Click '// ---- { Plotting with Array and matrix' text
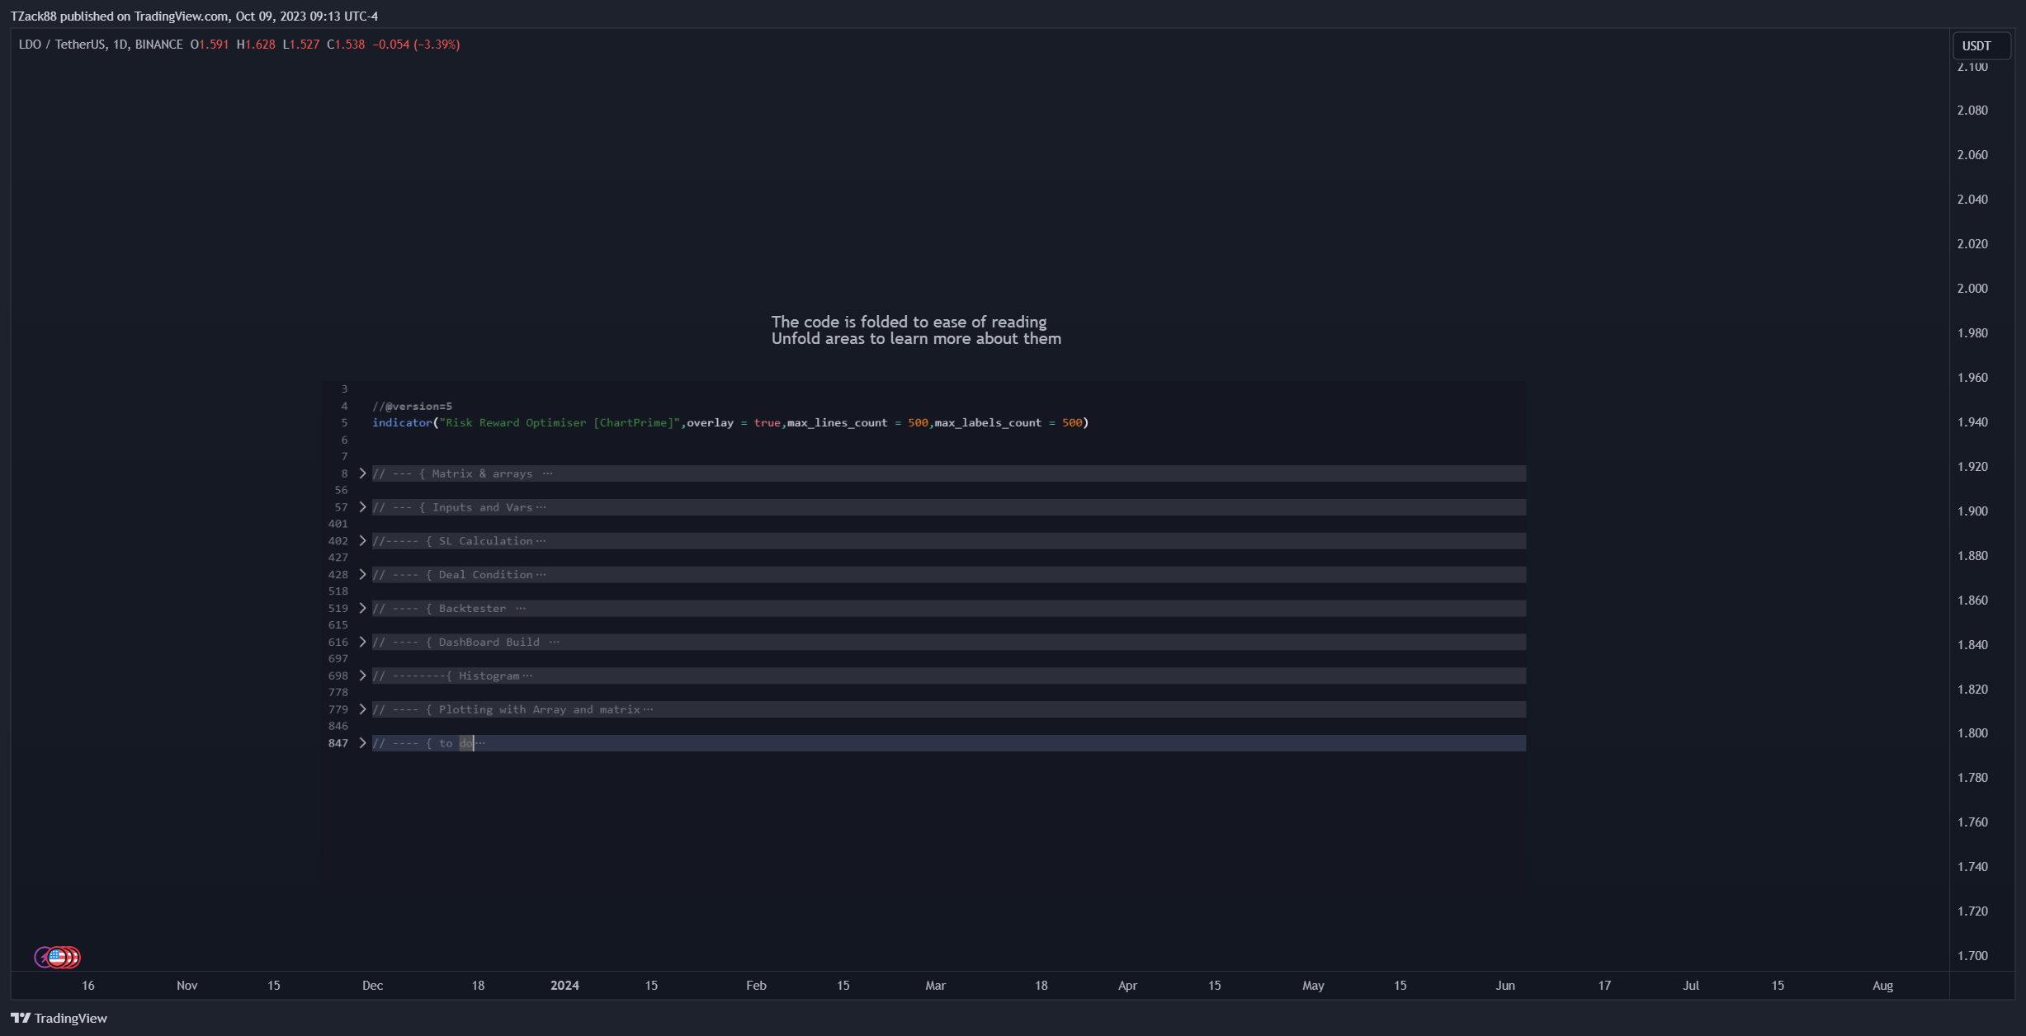 click(506, 709)
